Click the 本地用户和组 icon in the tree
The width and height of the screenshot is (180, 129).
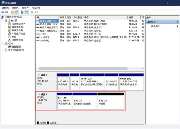coord(9,34)
